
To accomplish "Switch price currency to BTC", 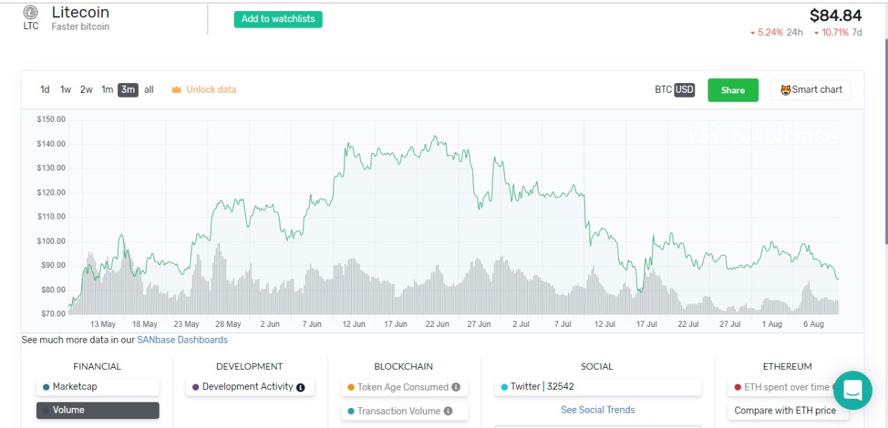I will pos(663,90).
